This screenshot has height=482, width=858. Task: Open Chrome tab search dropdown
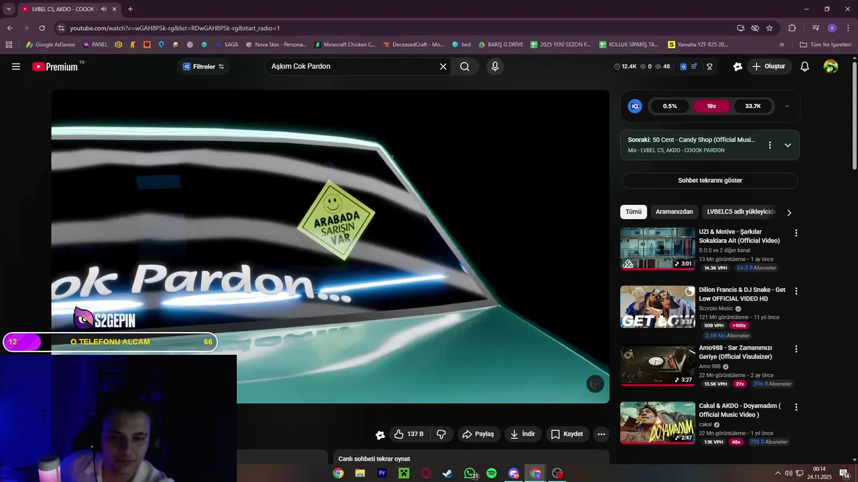coord(9,9)
